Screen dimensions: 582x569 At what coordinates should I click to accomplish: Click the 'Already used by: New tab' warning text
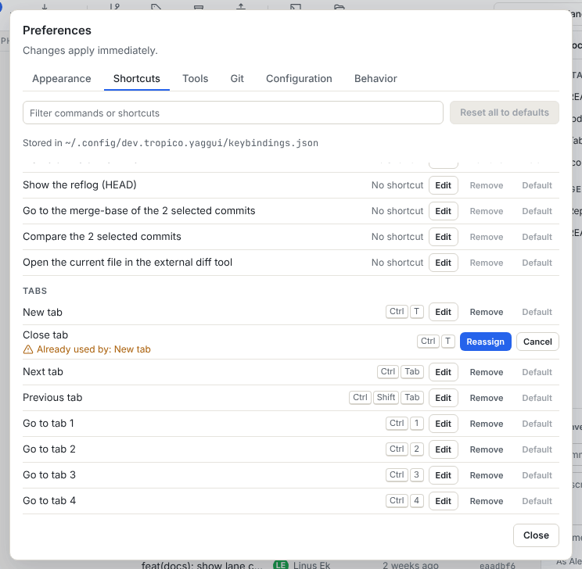coord(94,349)
